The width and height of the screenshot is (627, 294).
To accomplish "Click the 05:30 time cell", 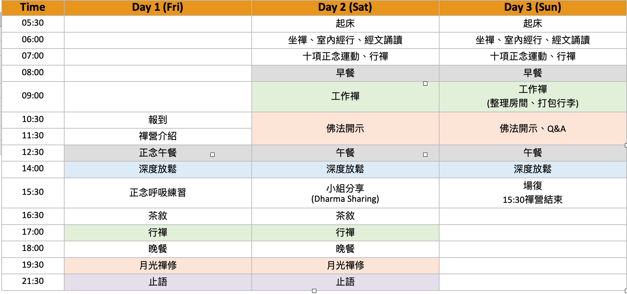I will click(x=33, y=23).
